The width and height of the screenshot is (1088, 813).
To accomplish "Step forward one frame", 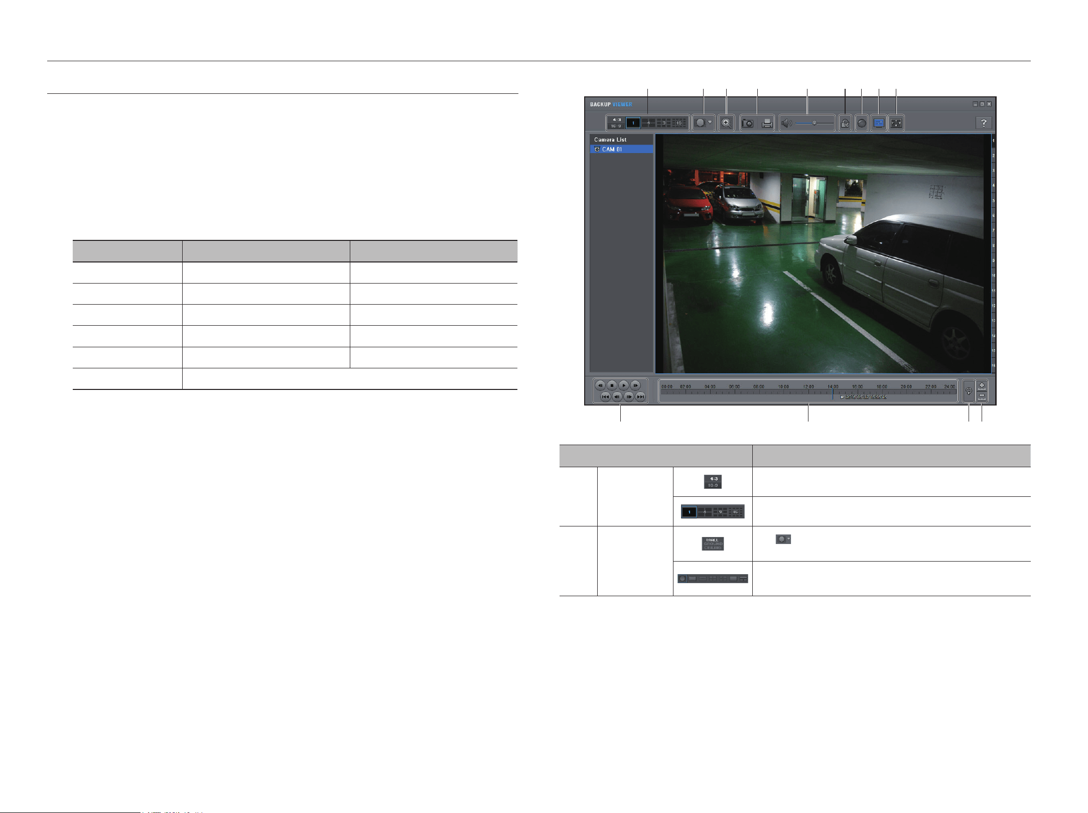I will point(629,396).
